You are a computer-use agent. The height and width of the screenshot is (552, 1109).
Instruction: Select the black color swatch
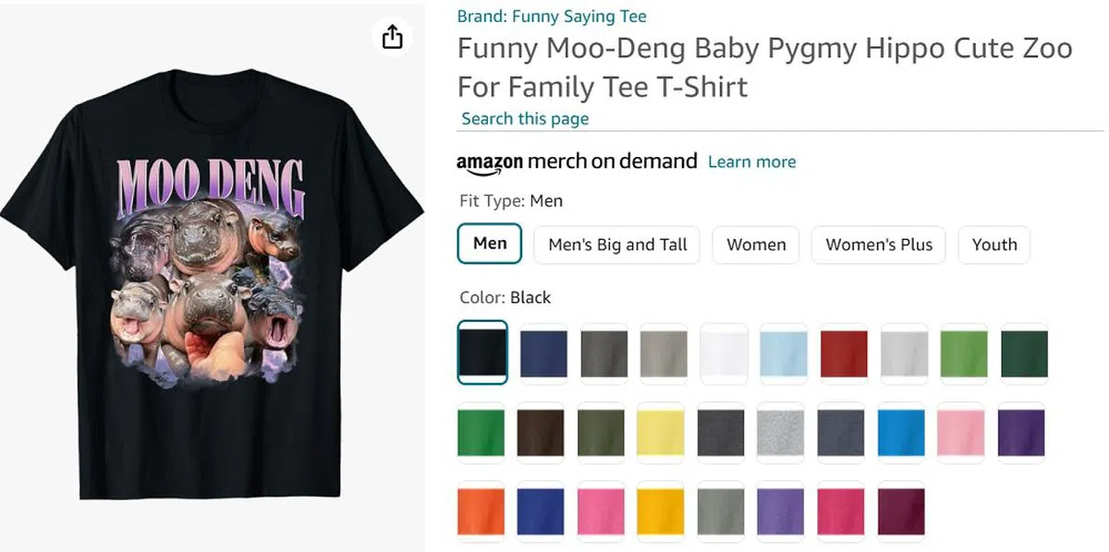[x=482, y=353]
